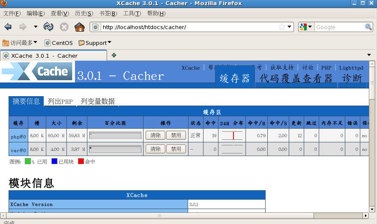Select the 列出PHP sub-tab
The width and height of the screenshot is (377, 224).
(60, 101)
